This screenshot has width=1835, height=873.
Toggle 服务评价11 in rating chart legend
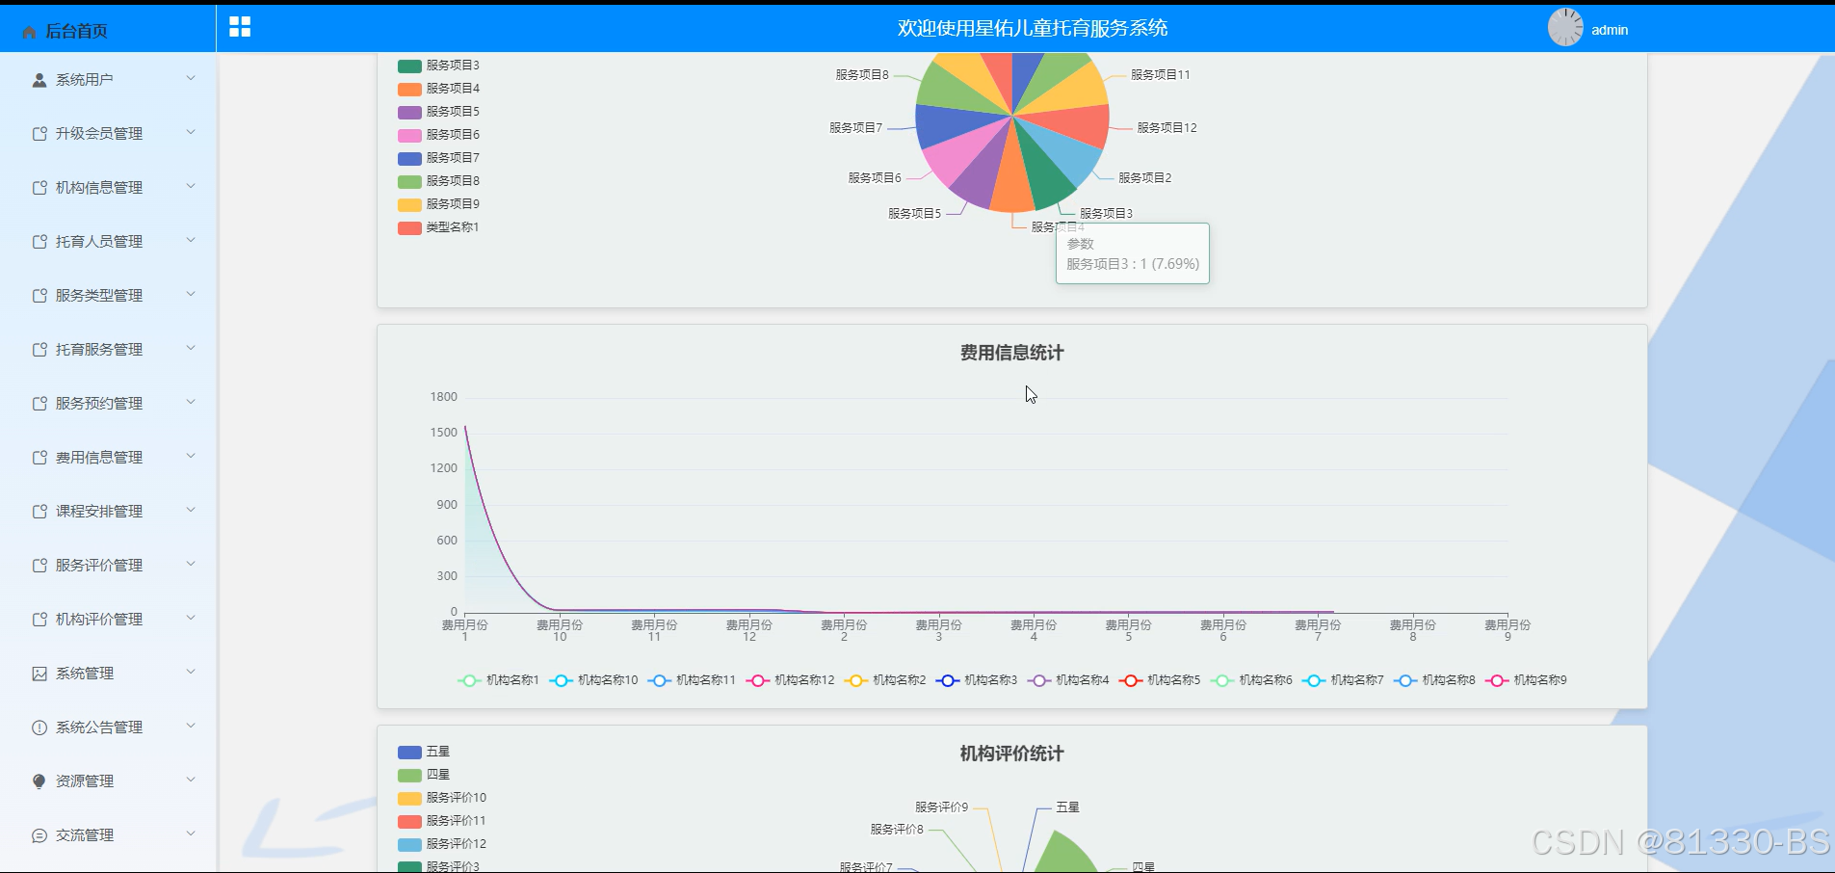pos(442,821)
